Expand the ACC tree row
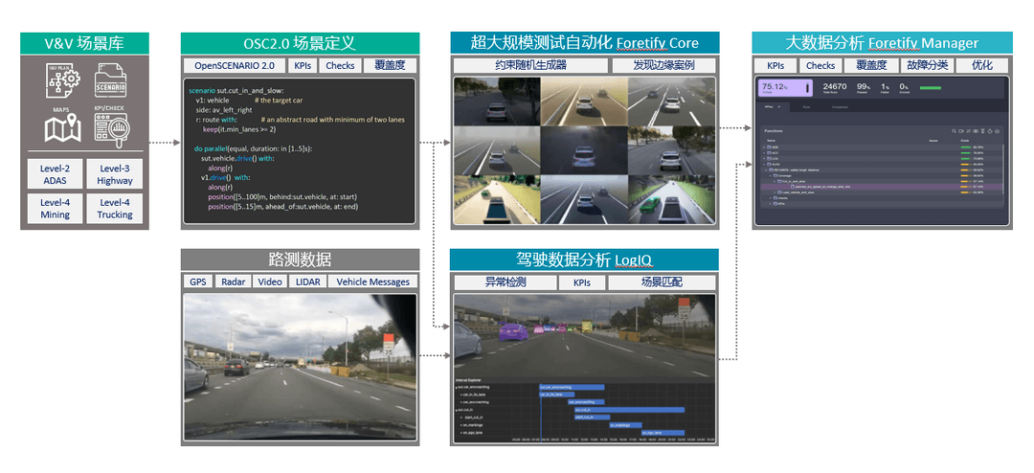Image resolution: width=1034 pixels, height=473 pixels. pyautogui.click(x=764, y=153)
